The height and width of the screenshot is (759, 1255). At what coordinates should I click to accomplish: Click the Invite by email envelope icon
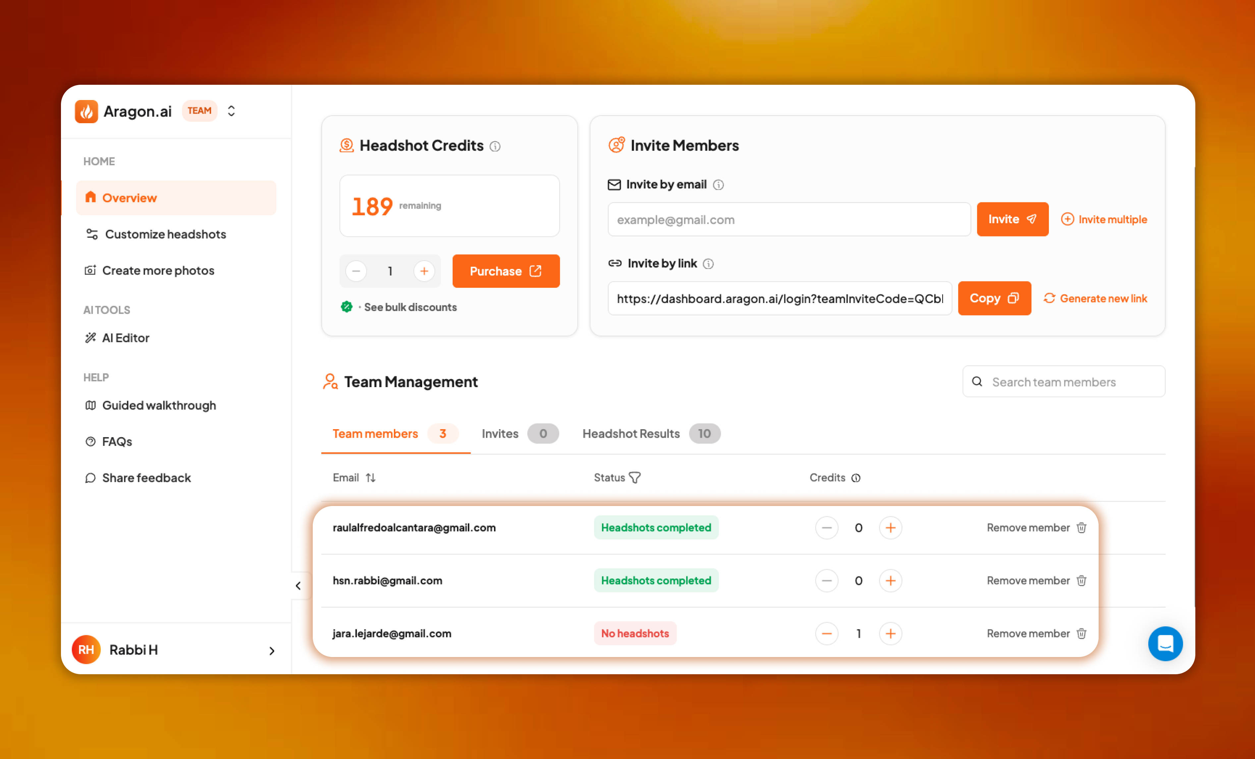(x=614, y=185)
